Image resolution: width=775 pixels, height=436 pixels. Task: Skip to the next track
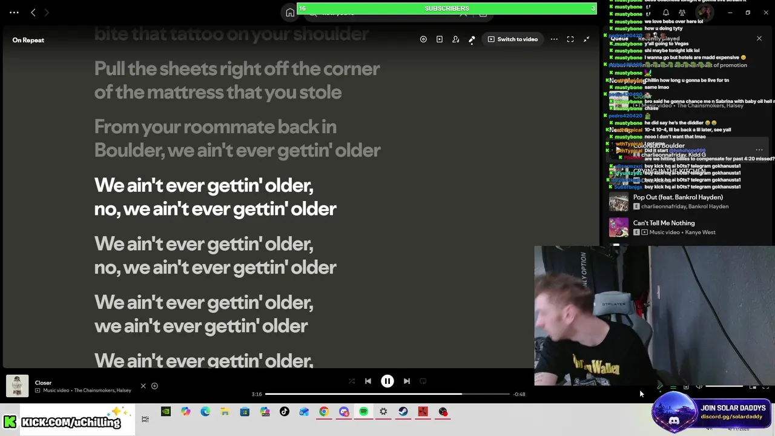[407, 381]
